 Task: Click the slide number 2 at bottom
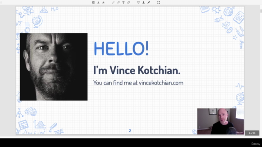click(130, 131)
